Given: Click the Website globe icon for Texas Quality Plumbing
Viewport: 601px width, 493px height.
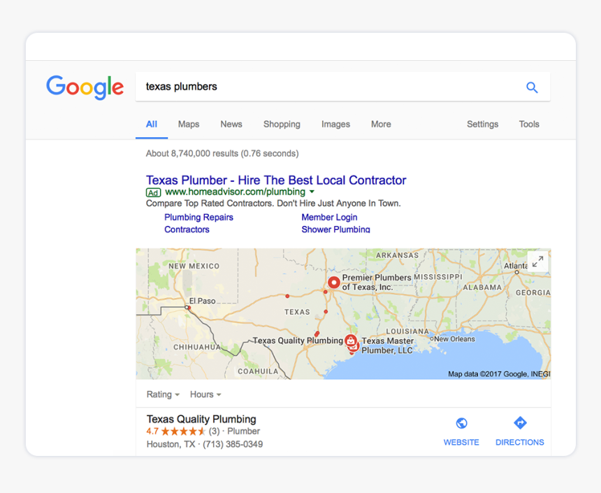Looking at the screenshot, I should point(461,422).
